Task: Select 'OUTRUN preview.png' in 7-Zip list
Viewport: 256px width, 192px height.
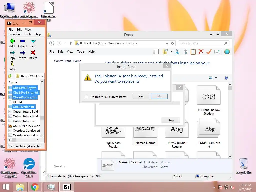Action: coord(24,126)
